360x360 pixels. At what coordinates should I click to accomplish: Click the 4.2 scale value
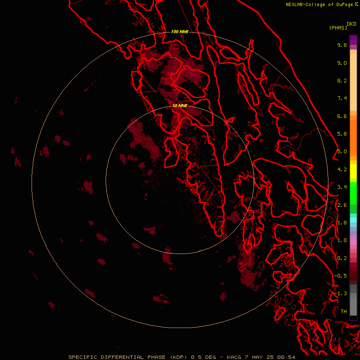342,170
